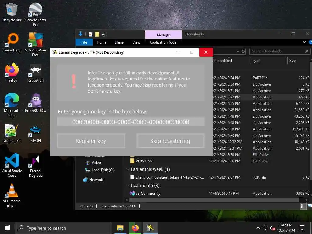312x234 pixels.
Task: Sort files by Size column header
Action: point(299,61)
